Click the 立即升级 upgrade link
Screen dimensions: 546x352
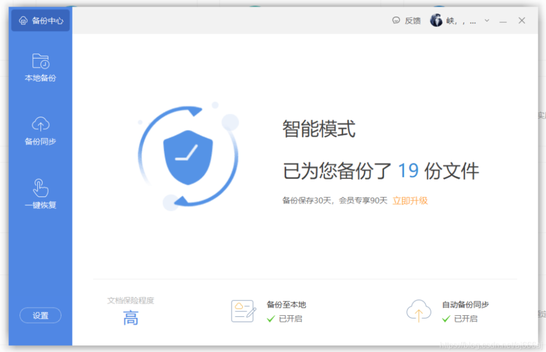tap(410, 201)
